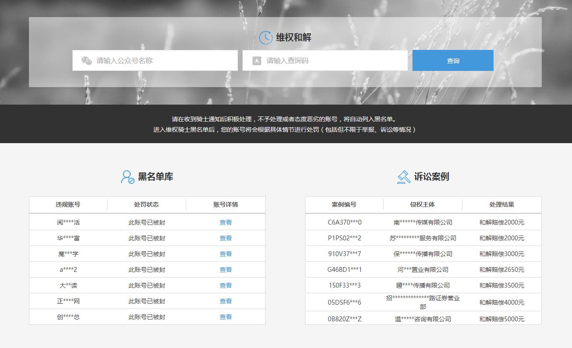Click the 违规账号 column header
The image size is (572, 348).
pyautogui.click(x=68, y=204)
